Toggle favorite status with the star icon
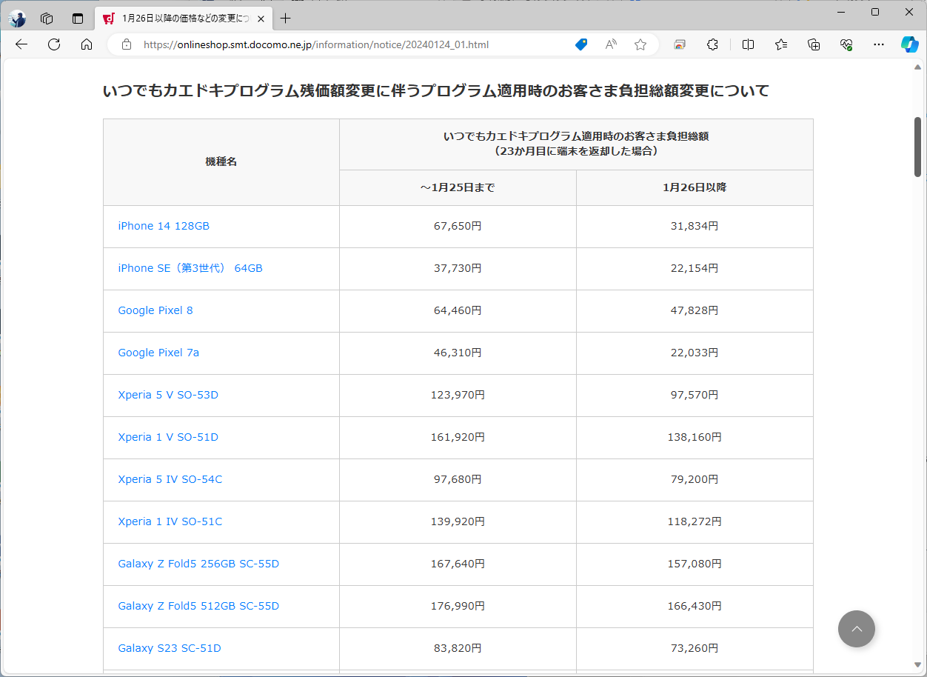This screenshot has height=677, width=927. pyautogui.click(x=640, y=44)
